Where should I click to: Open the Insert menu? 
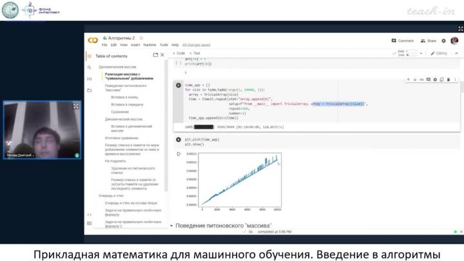point(135,45)
